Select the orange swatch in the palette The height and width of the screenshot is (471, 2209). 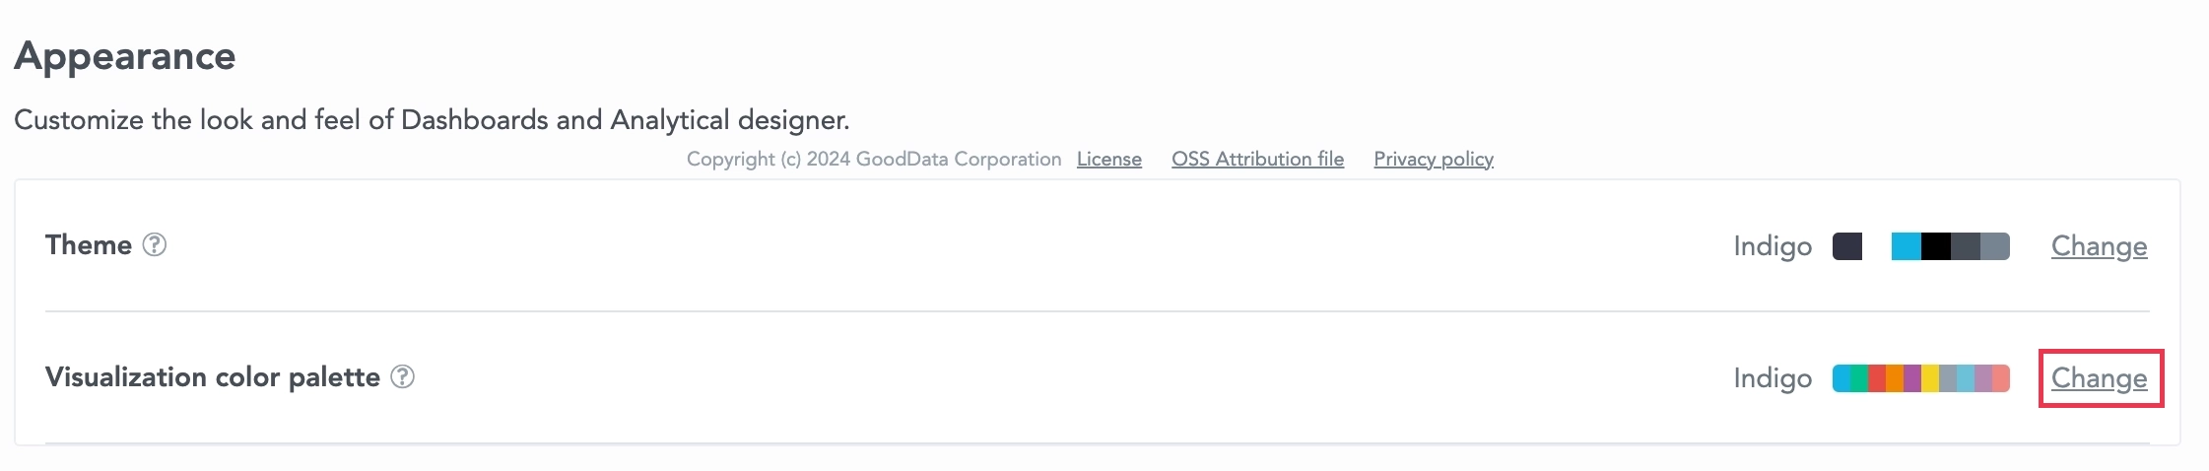pos(1895,378)
